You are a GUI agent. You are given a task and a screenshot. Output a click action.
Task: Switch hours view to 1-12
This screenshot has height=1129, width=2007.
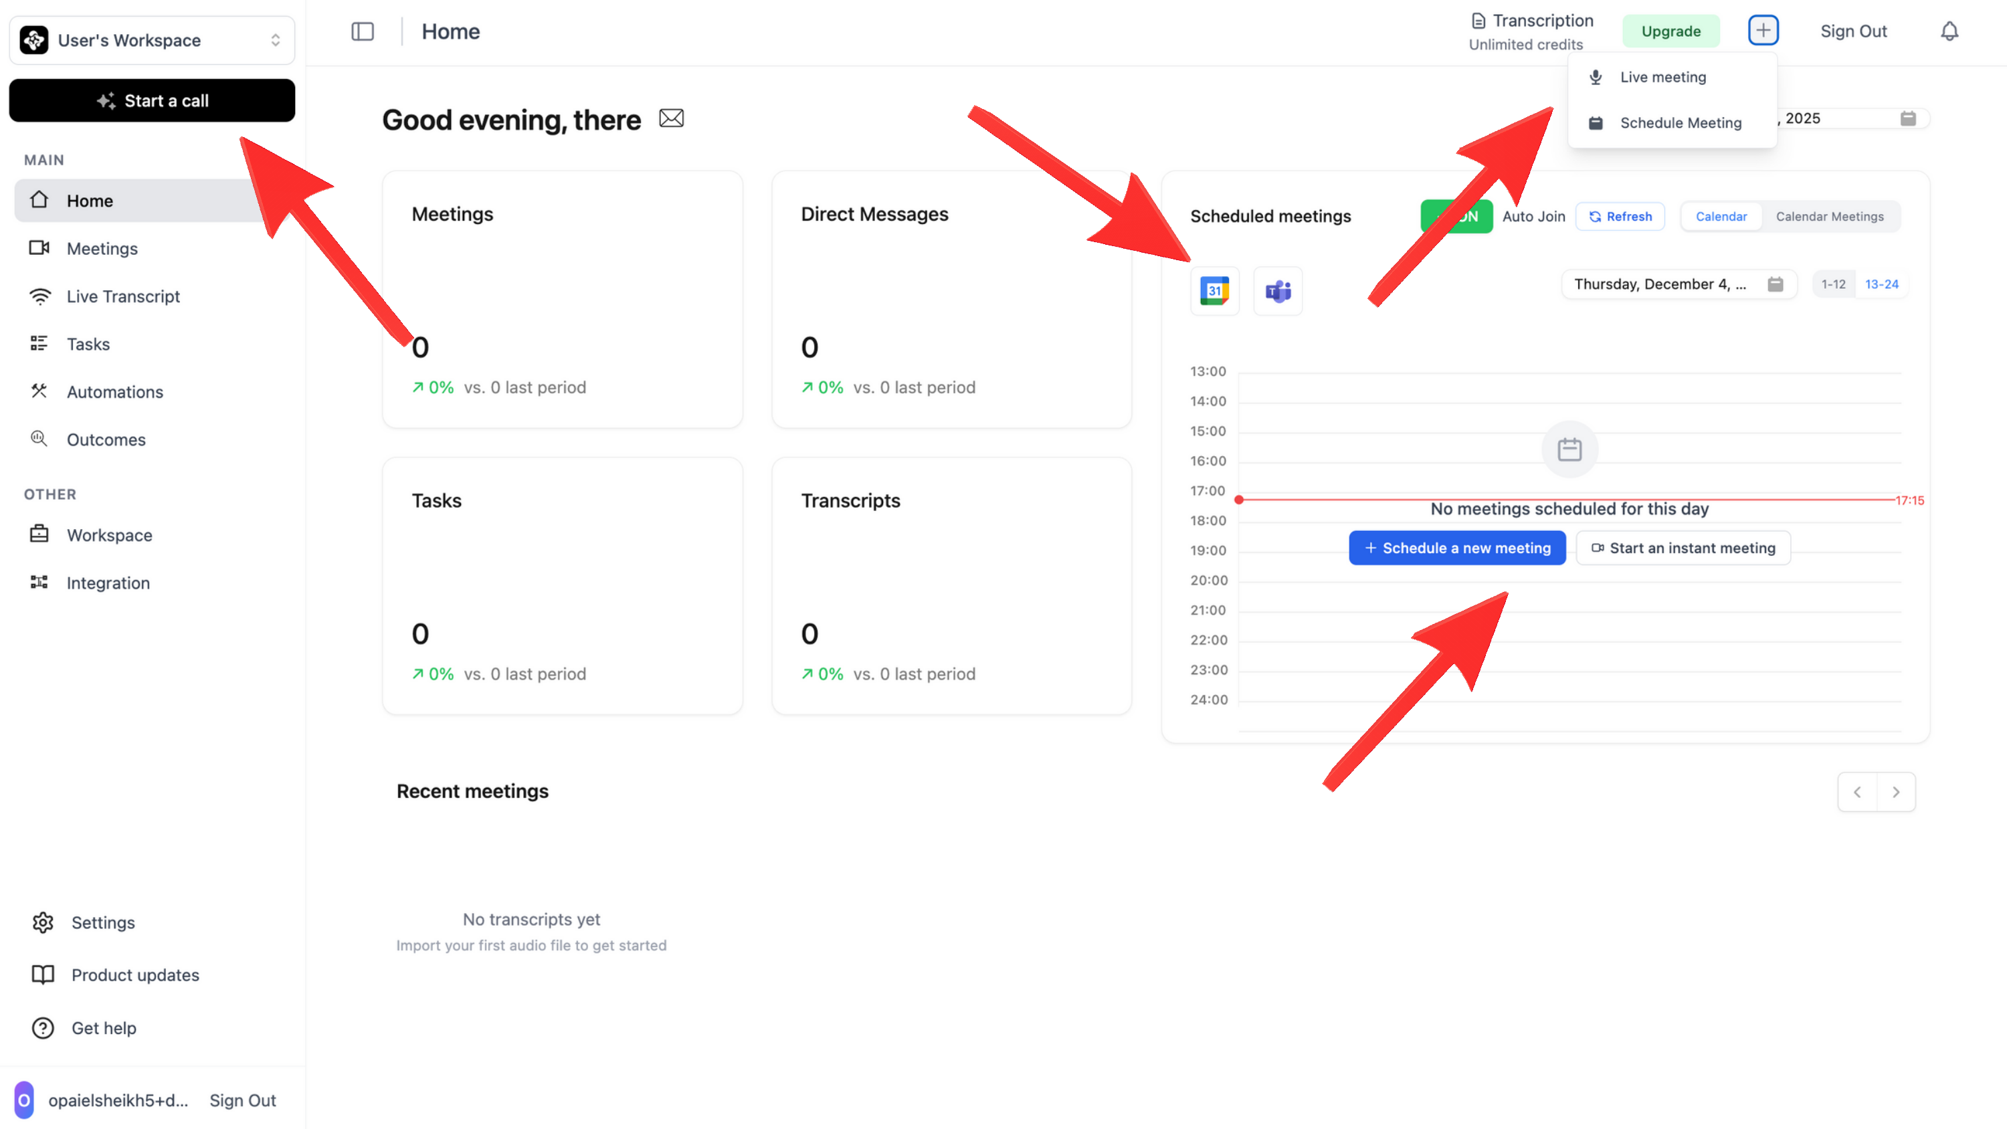point(1833,284)
